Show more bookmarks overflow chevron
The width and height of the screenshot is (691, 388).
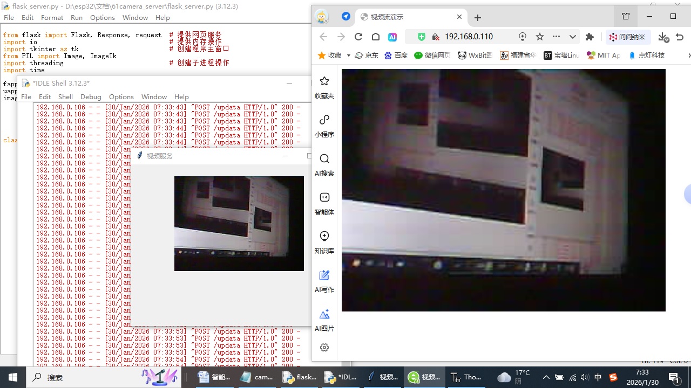[x=689, y=56]
